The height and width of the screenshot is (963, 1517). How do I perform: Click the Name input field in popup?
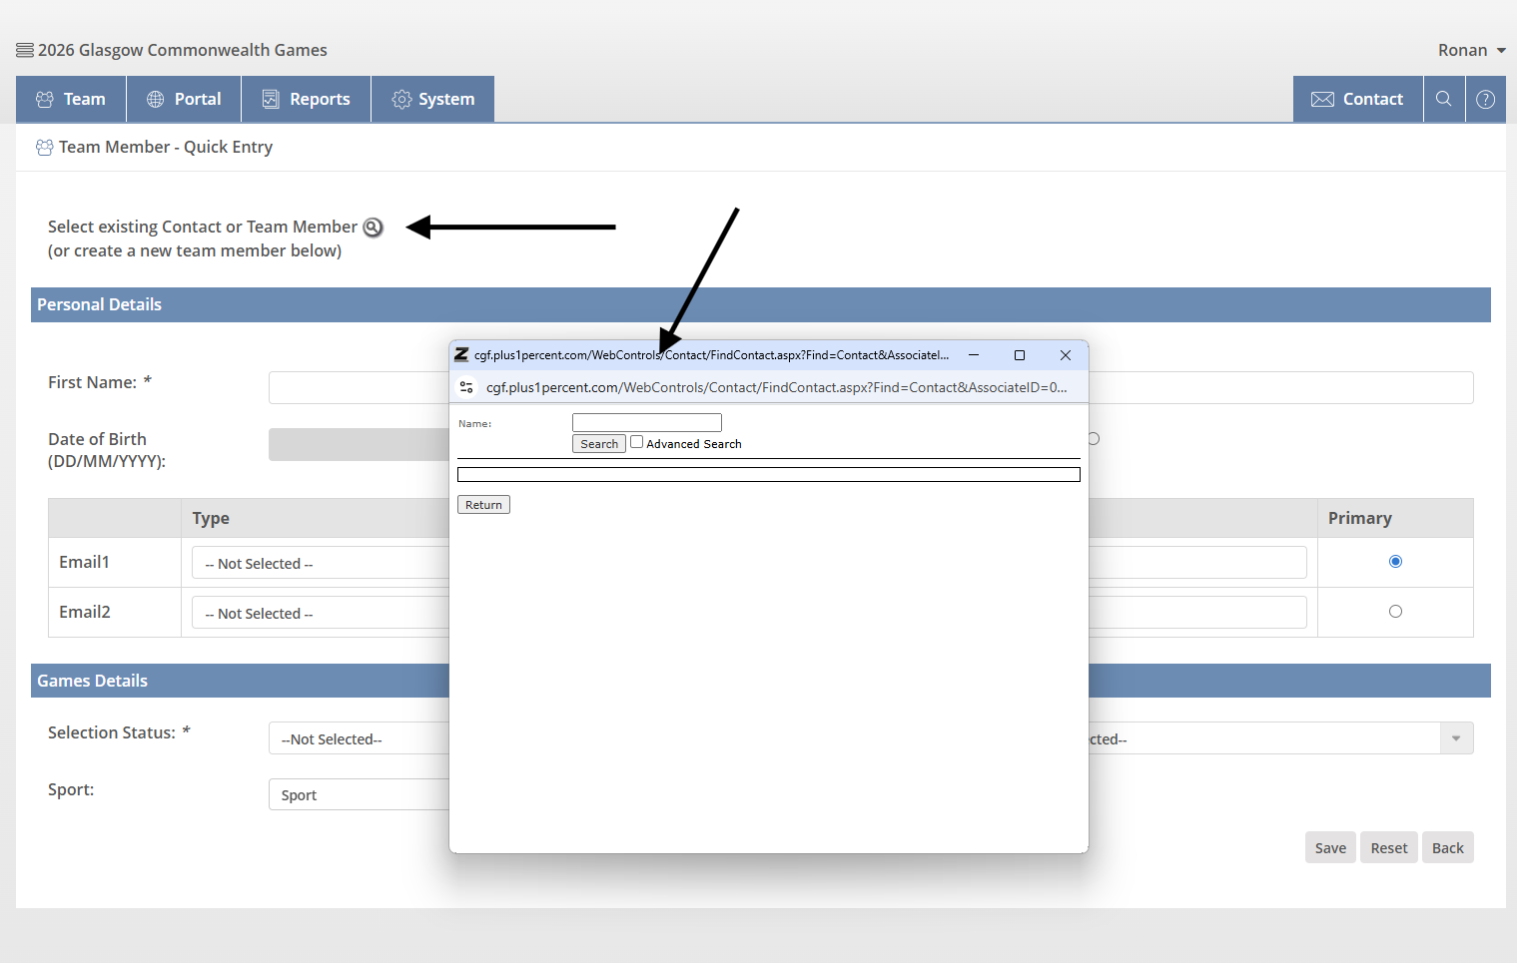pos(646,423)
